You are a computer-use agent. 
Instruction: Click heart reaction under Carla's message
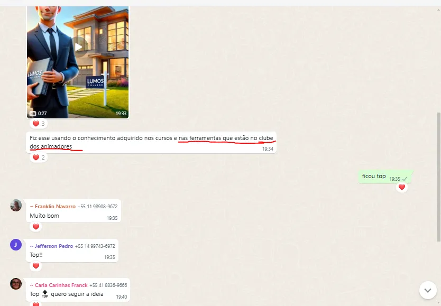[x=36, y=304]
